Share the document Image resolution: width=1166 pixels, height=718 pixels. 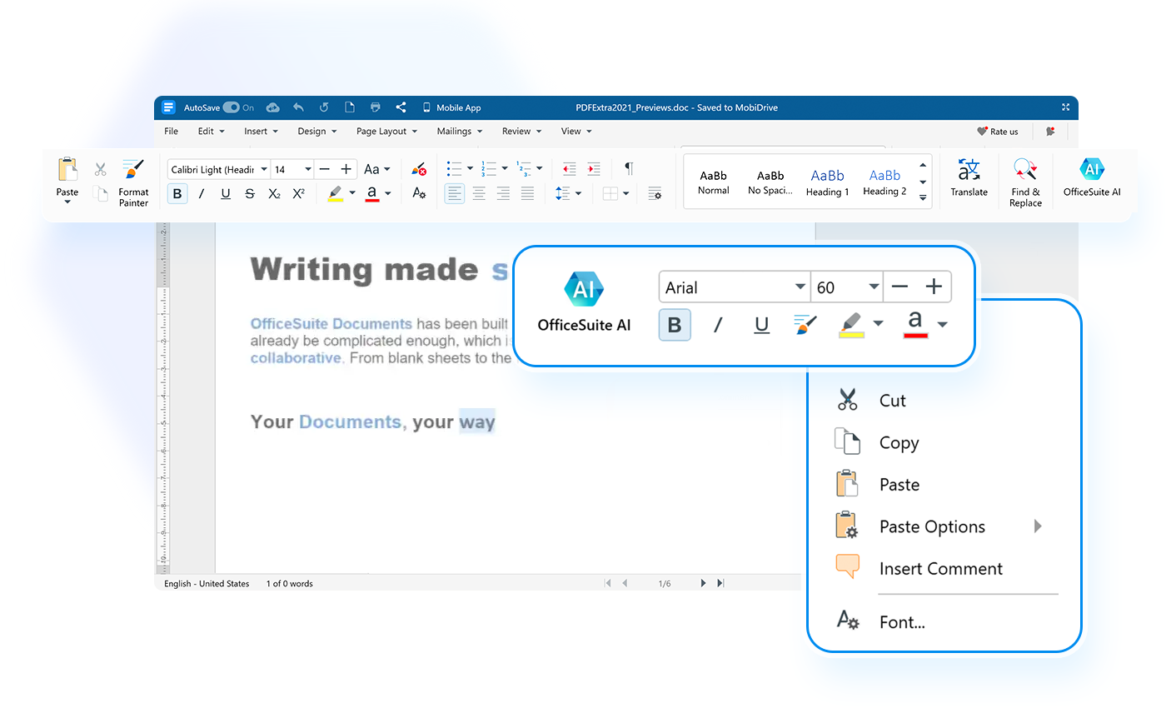pos(401,107)
